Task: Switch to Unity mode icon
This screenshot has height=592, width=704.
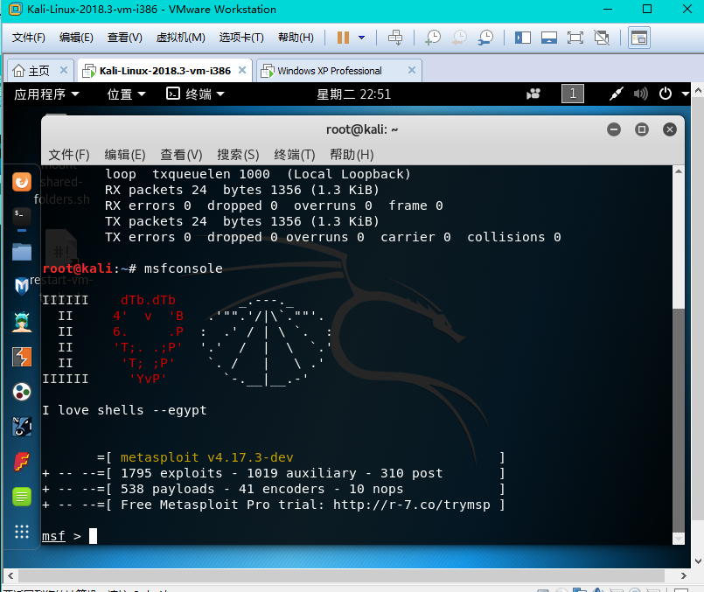Action: (602, 38)
